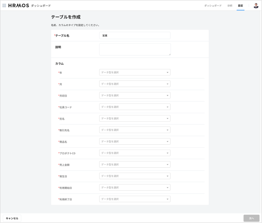Click the HRMOS logo
The width and height of the screenshot is (262, 223).
pyautogui.click(x=18, y=6)
